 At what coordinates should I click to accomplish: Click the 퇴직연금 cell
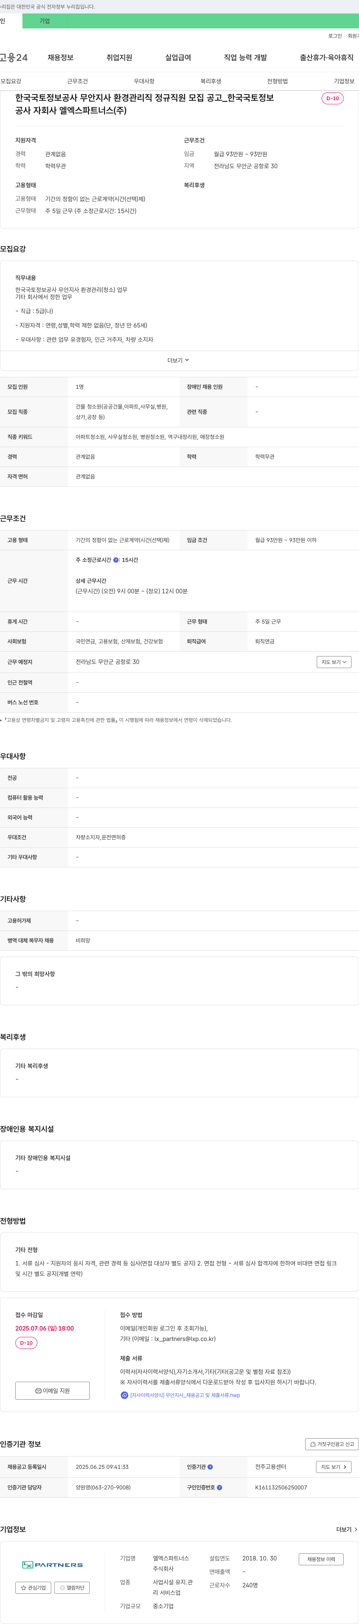pyautogui.click(x=264, y=641)
